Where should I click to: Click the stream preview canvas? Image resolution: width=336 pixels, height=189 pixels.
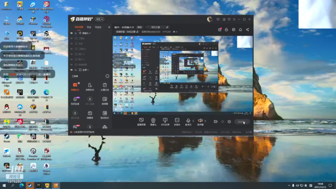[183, 75]
